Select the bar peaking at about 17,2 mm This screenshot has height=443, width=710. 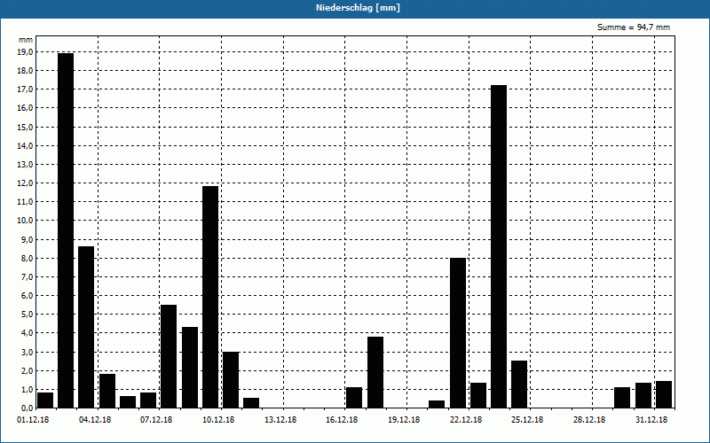[499, 247]
